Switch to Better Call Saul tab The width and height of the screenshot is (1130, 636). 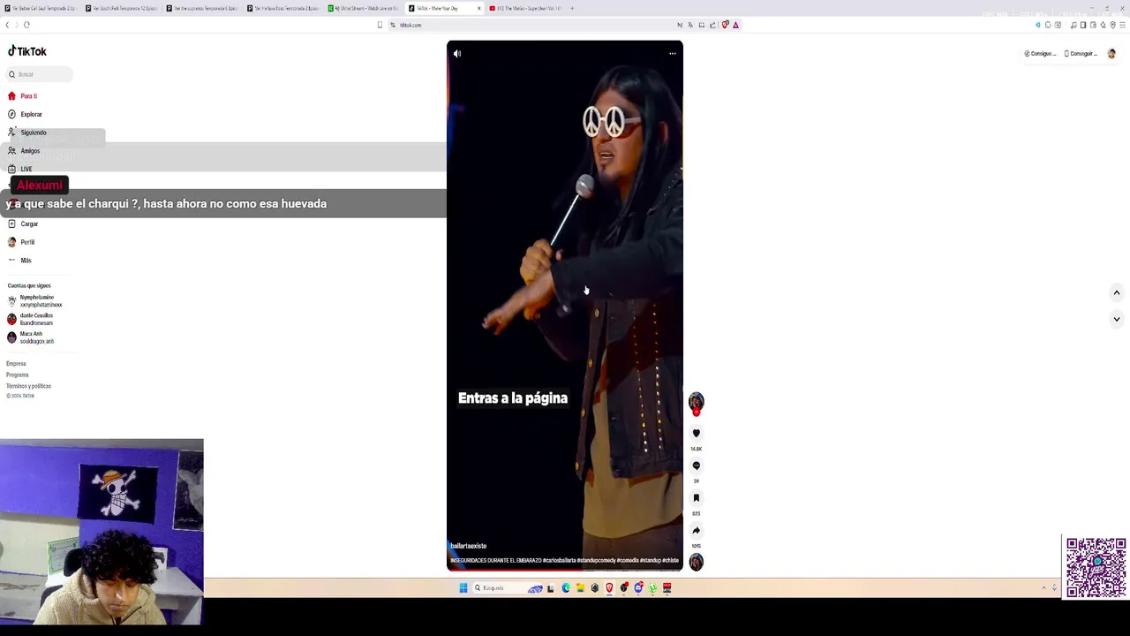pos(41,8)
